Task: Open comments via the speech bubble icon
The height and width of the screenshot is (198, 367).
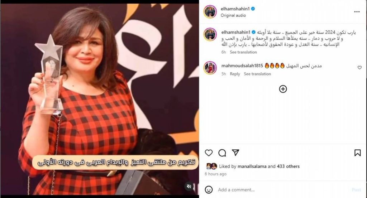Action: [222, 153]
